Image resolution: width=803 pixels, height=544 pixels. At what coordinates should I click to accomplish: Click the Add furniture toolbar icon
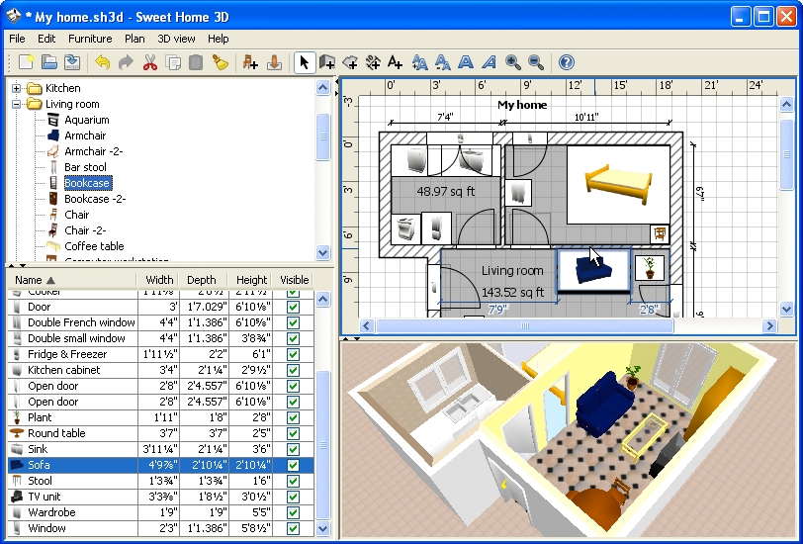click(251, 62)
